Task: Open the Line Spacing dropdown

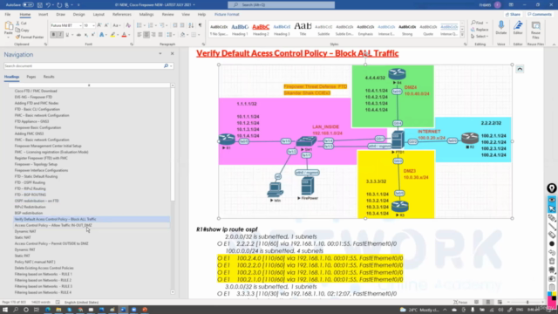Action: tap(170, 35)
